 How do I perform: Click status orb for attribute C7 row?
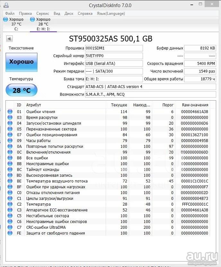[10, 227]
